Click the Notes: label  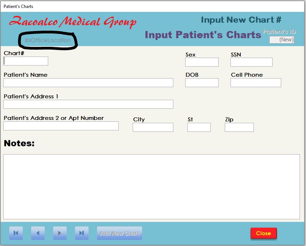click(x=19, y=143)
